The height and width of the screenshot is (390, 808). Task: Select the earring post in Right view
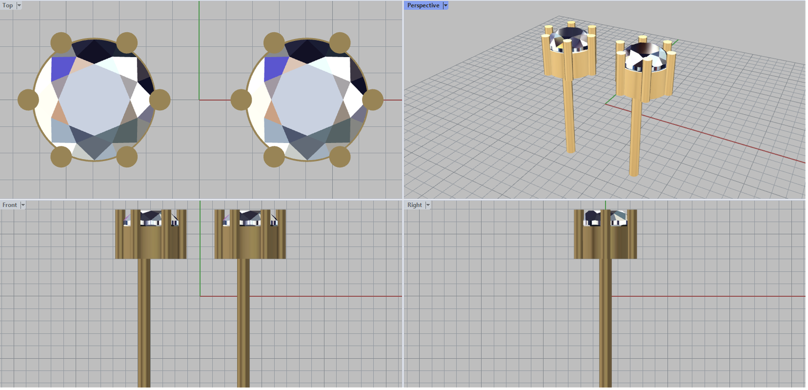coord(605,323)
